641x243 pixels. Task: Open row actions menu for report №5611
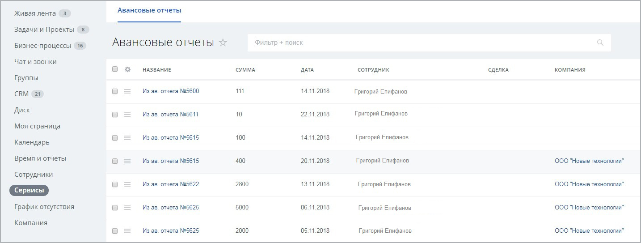tap(127, 115)
